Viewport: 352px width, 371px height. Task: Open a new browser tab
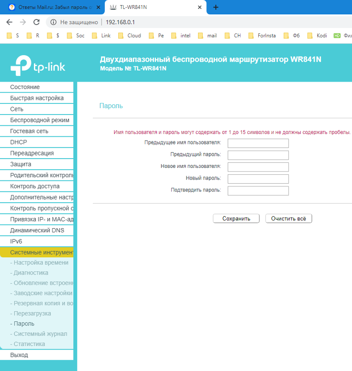[216, 7]
